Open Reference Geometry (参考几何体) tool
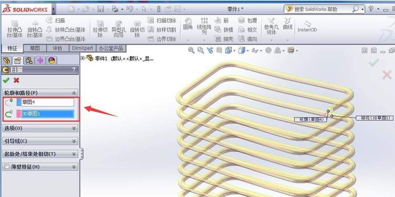The image size is (395, 197). [x=271, y=26]
